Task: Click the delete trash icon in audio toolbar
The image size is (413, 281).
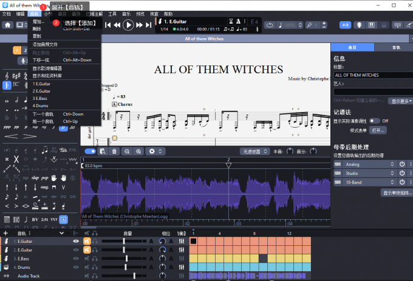Action: tap(114, 151)
